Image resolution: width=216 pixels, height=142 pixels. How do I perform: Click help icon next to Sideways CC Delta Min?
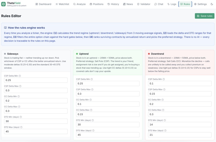point(18,96)
